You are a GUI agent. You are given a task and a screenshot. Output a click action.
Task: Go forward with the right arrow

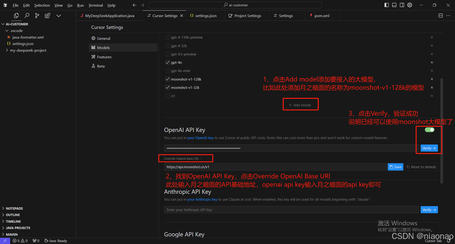[x=142, y=5]
